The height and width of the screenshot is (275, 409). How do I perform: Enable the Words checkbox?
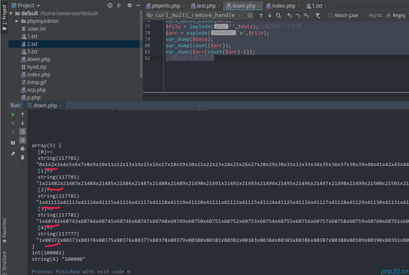pos(365,15)
